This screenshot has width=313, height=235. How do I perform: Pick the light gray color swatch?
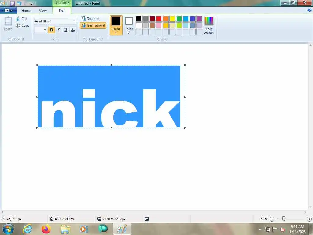pyautogui.click(x=145, y=25)
